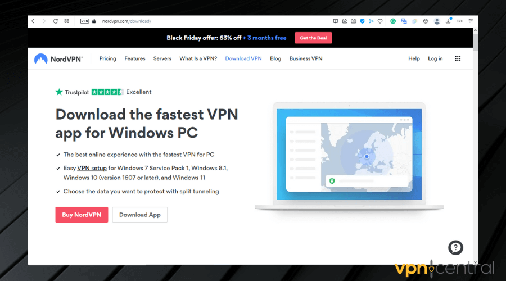Open the help chat question-mark bubble

pyautogui.click(x=455, y=247)
